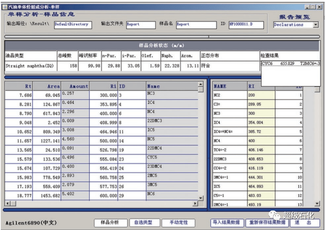325x230 pixels.
Task: Click the 自选类型 button
Action: point(144,223)
